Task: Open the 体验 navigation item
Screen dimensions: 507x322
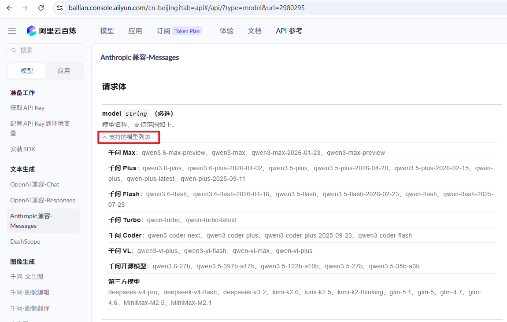Action: (227, 31)
